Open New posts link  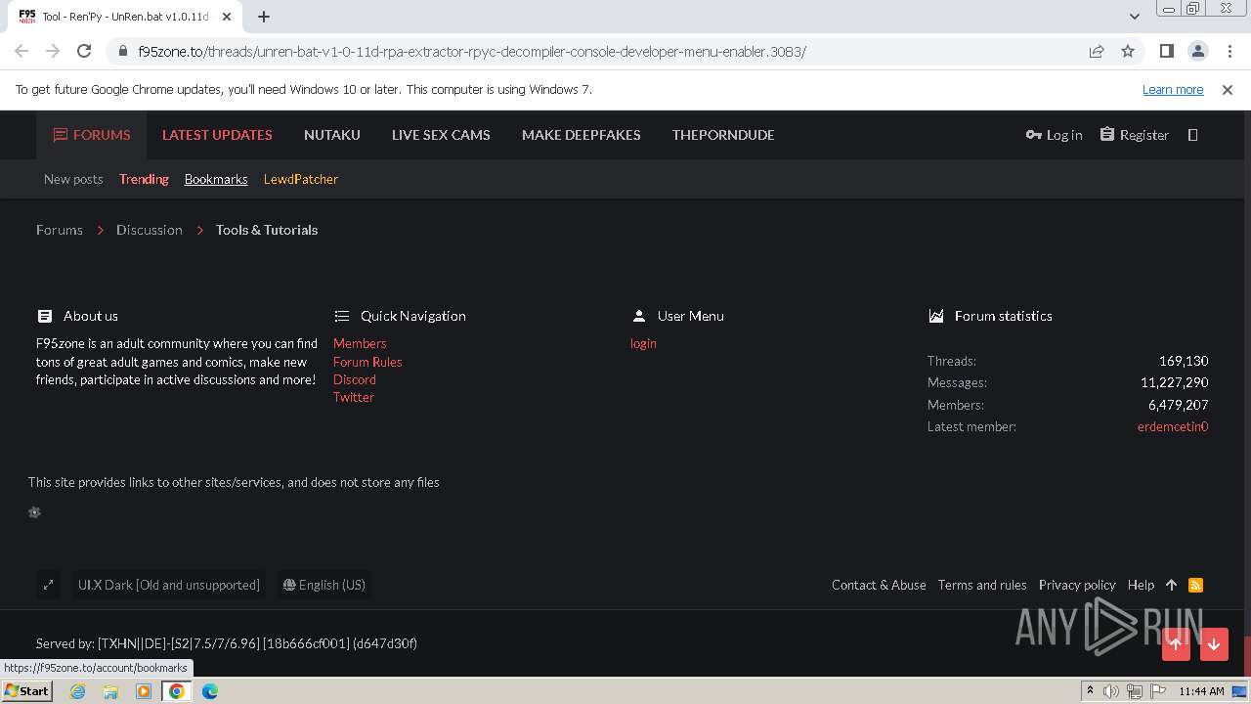click(73, 179)
